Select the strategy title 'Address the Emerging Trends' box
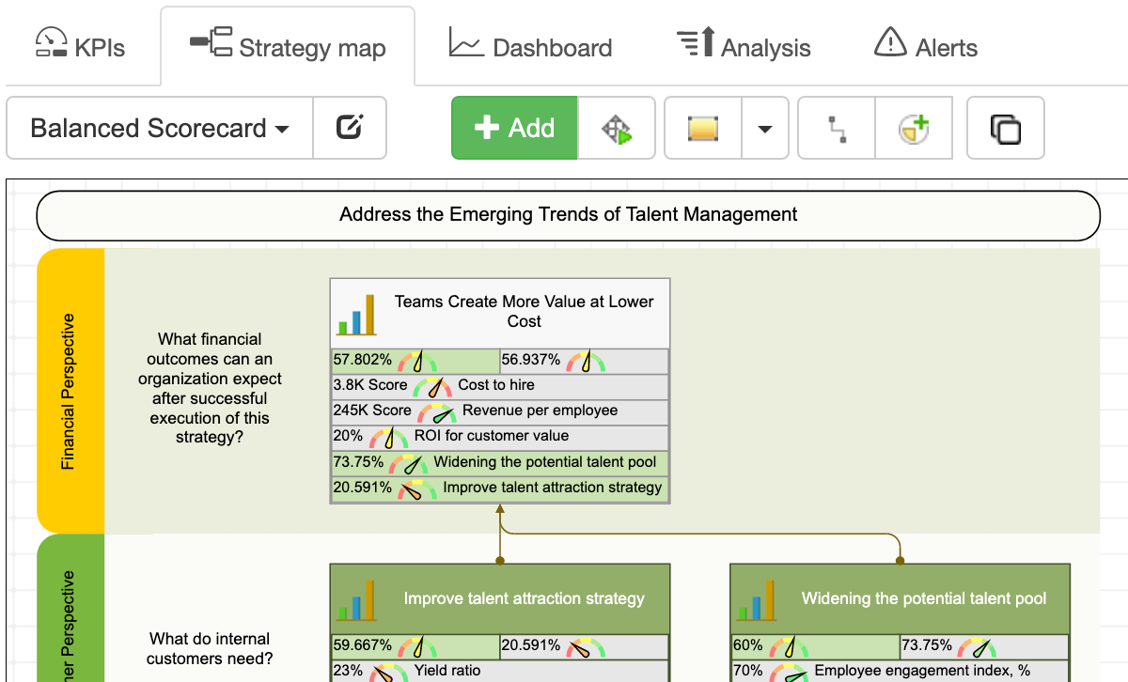 point(568,215)
